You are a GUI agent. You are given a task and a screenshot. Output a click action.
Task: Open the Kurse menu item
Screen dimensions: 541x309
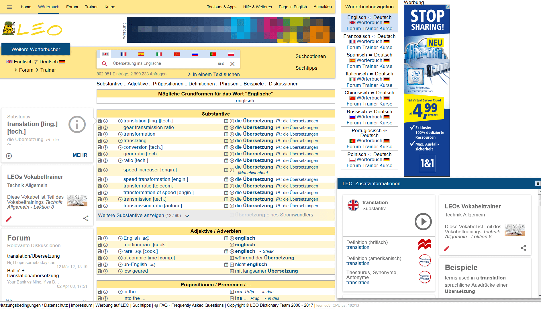pos(110,7)
